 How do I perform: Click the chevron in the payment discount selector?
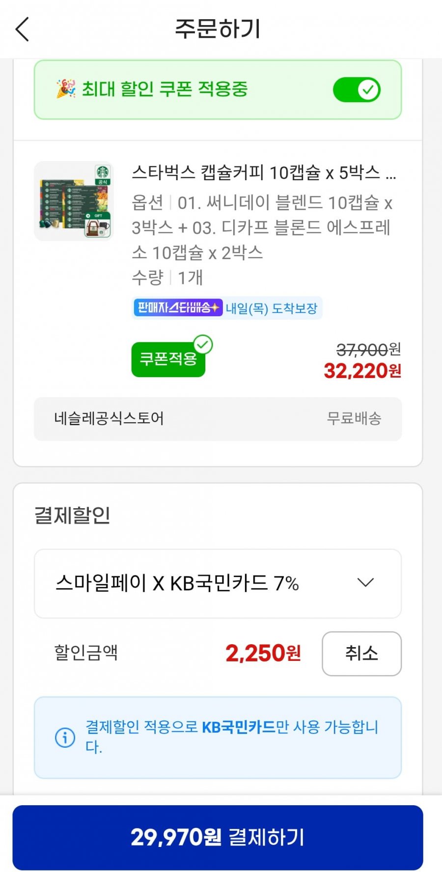[x=365, y=583]
